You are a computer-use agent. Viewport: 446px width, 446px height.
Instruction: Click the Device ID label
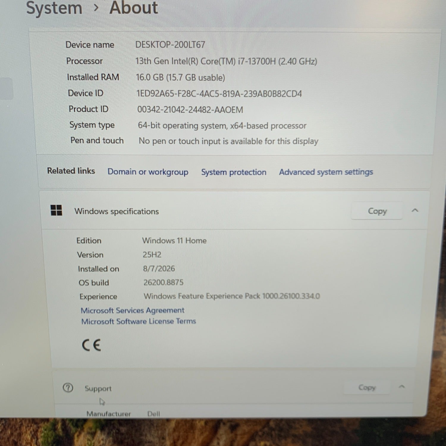pos(86,93)
